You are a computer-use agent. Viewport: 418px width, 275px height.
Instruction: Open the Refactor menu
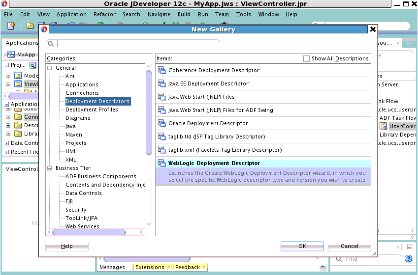pos(104,14)
